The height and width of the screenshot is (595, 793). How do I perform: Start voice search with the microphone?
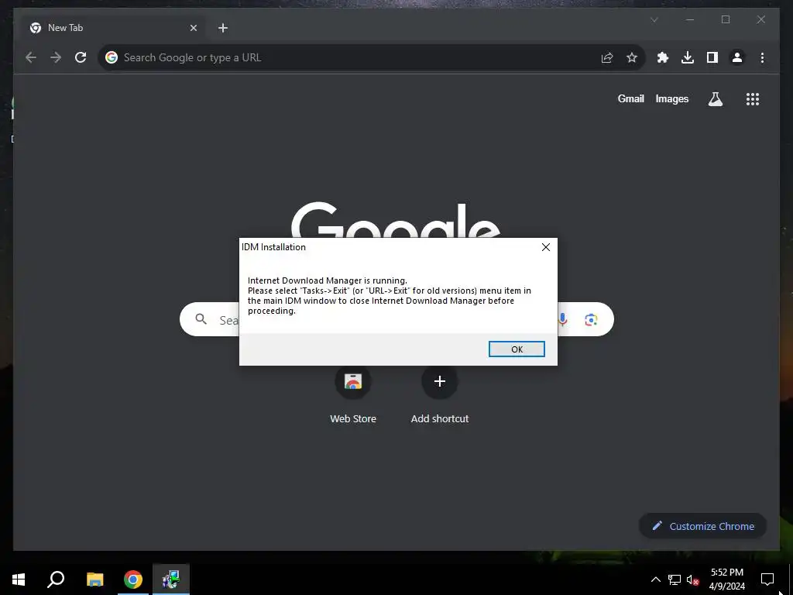pos(562,319)
